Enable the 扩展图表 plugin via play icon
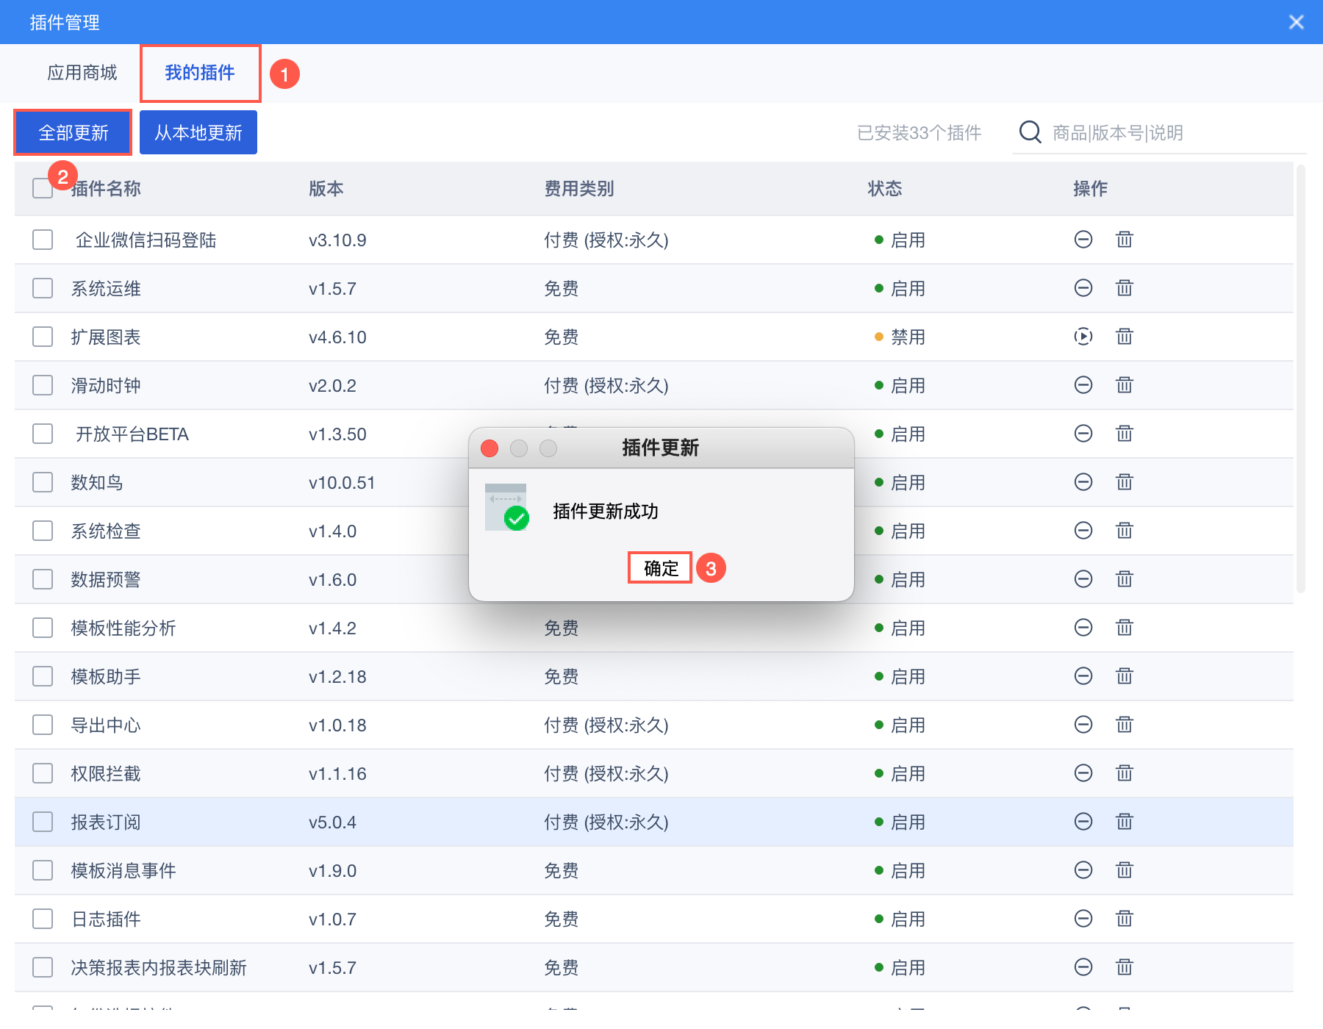This screenshot has width=1323, height=1029. click(1083, 337)
